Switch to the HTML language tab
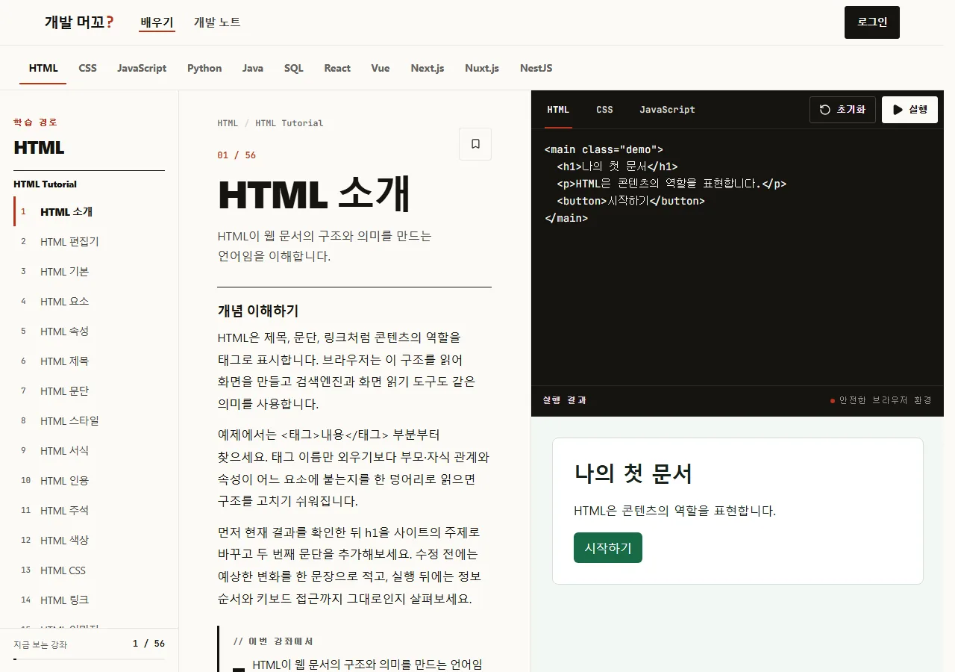Viewport: 955px width, 672px height. pos(43,68)
